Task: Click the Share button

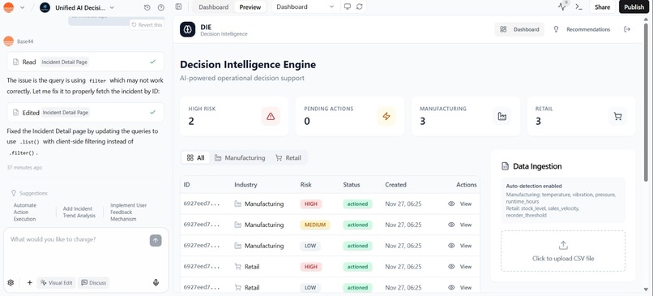Action: (x=602, y=6)
